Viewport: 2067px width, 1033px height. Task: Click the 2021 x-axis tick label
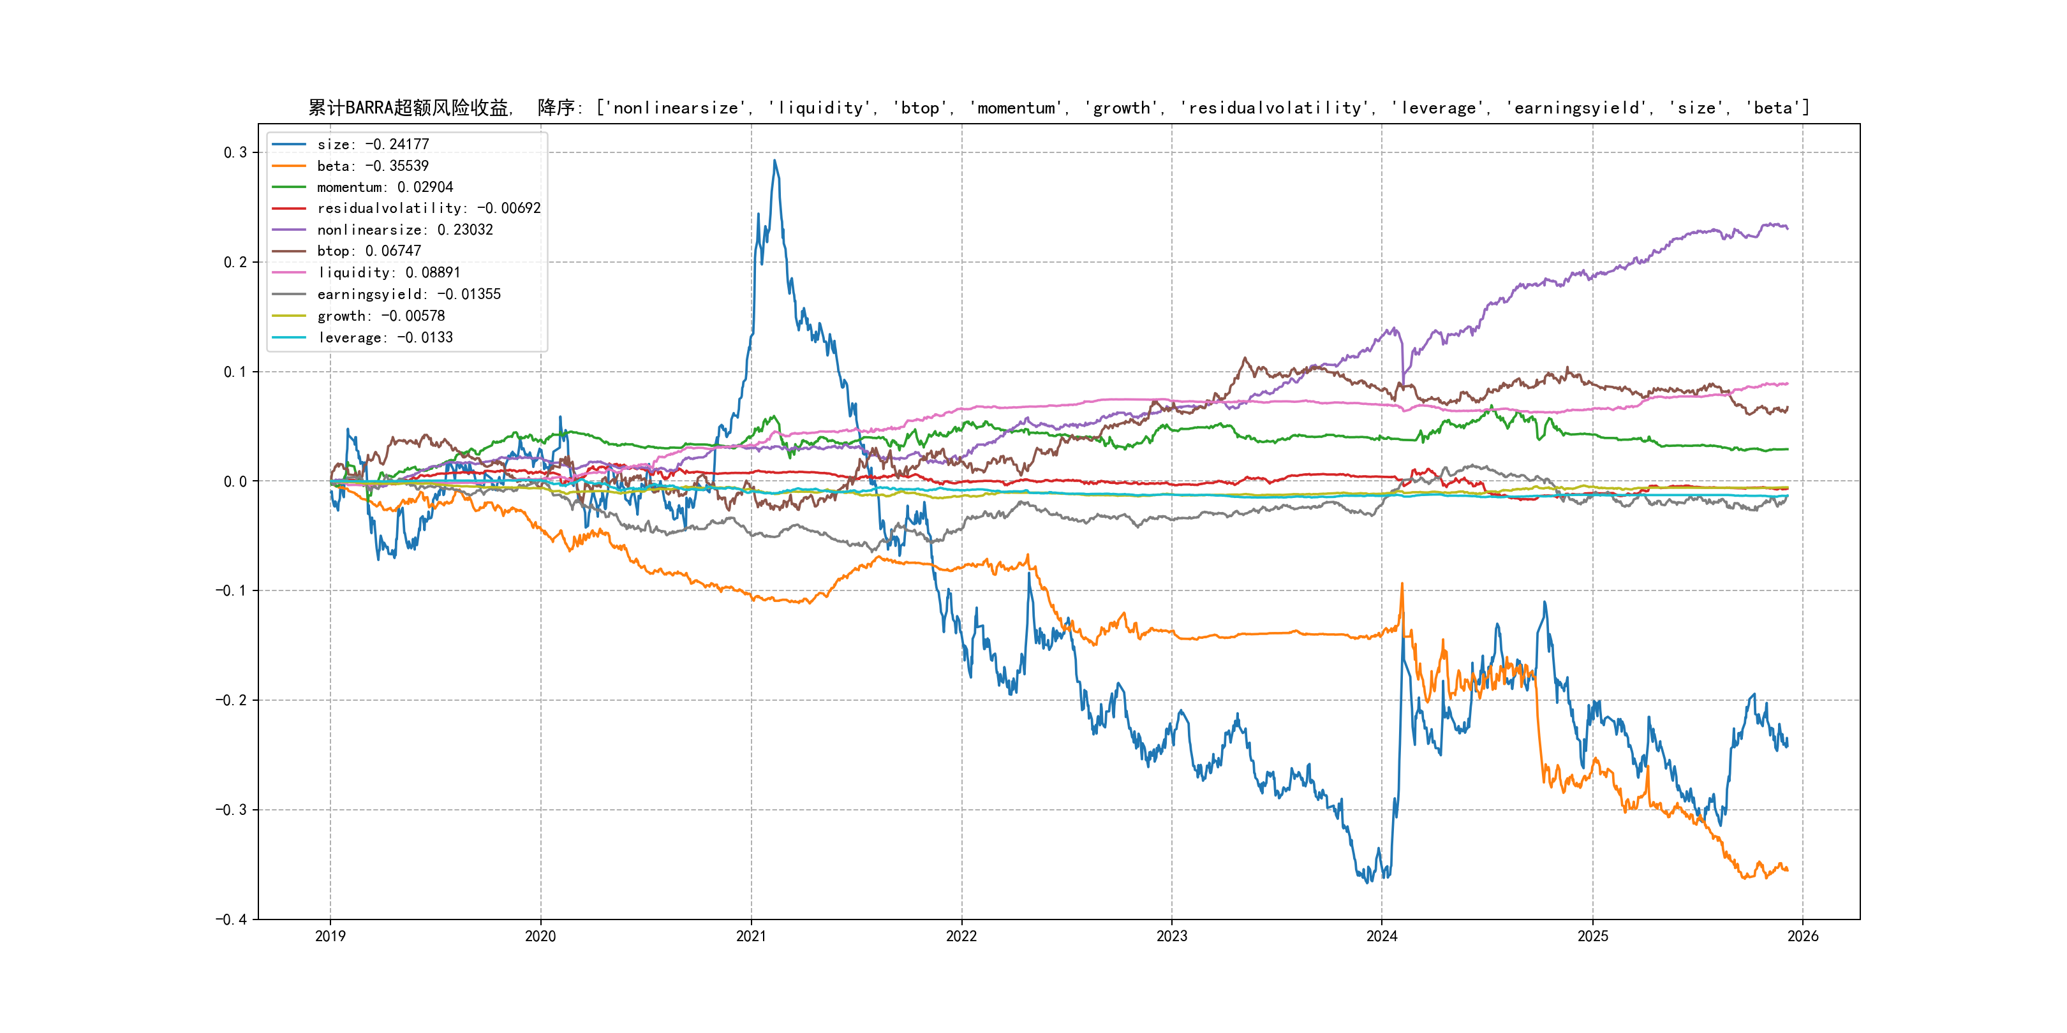(x=751, y=936)
